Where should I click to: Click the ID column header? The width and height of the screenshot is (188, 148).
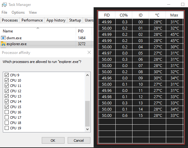click(140, 15)
